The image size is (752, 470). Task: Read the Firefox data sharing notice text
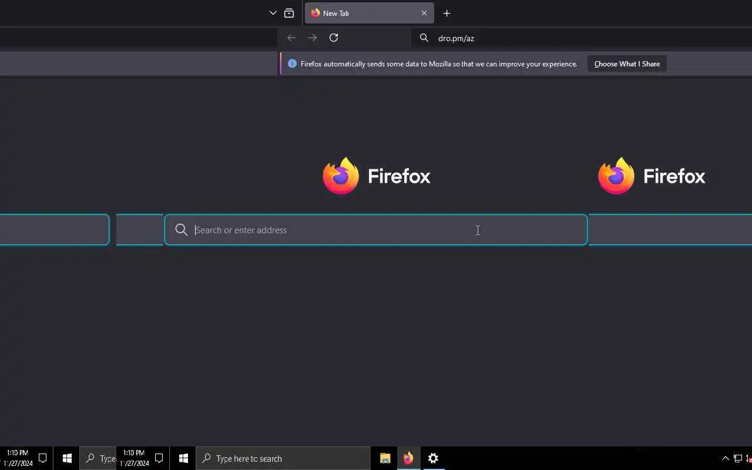[x=439, y=64]
